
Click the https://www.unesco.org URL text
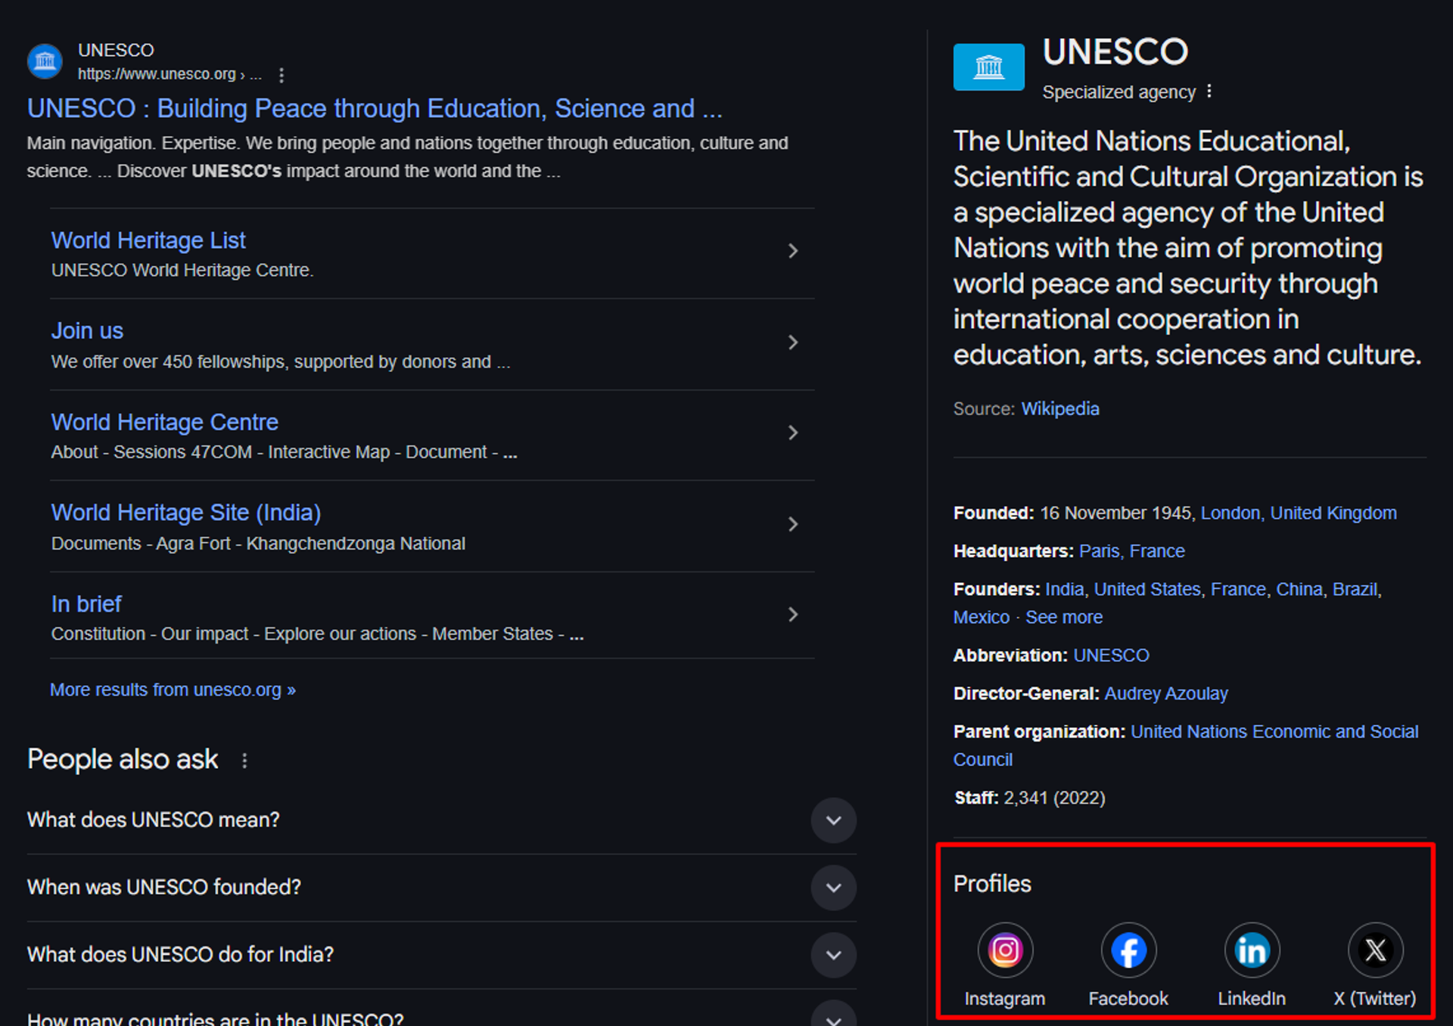(157, 74)
